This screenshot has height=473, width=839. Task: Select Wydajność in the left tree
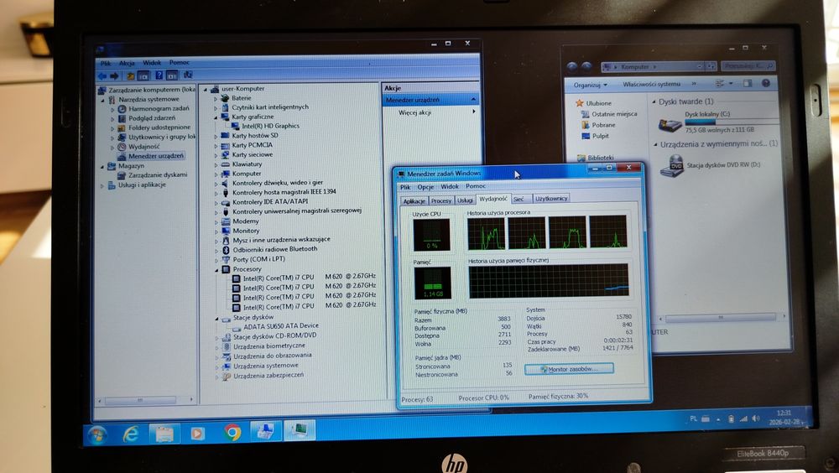[x=144, y=146]
